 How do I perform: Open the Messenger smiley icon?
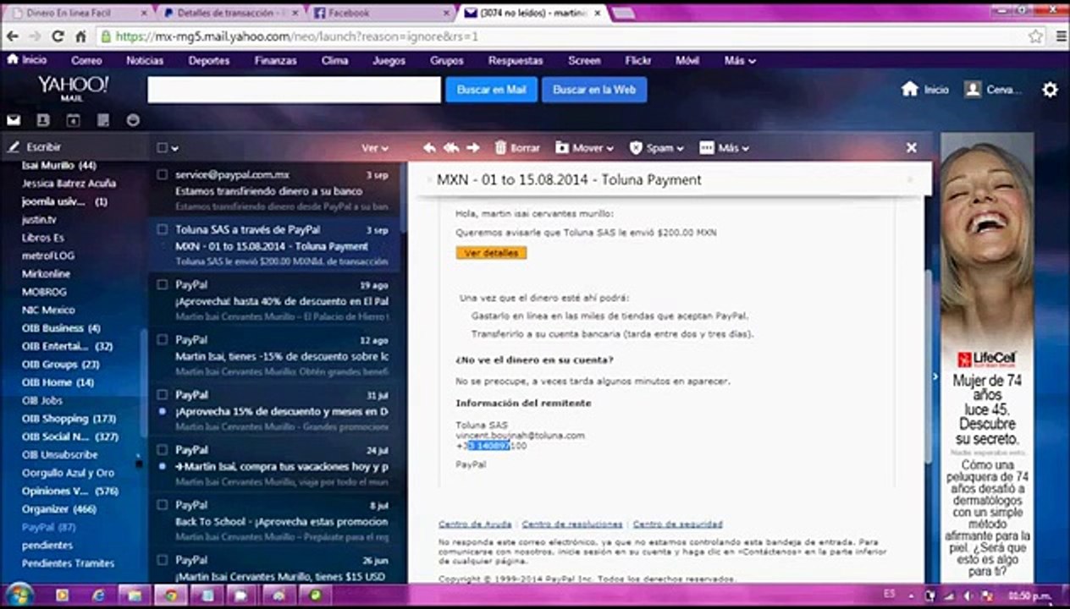click(x=133, y=120)
